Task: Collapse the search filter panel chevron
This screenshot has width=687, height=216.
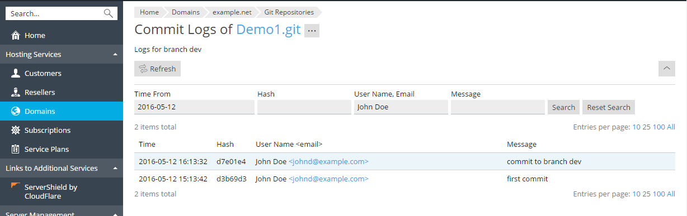Action: (667, 68)
